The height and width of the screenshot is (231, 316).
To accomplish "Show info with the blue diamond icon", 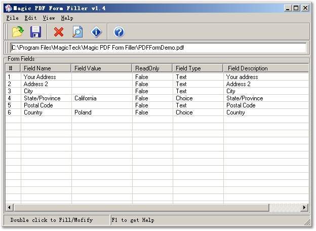I will click(x=96, y=32).
